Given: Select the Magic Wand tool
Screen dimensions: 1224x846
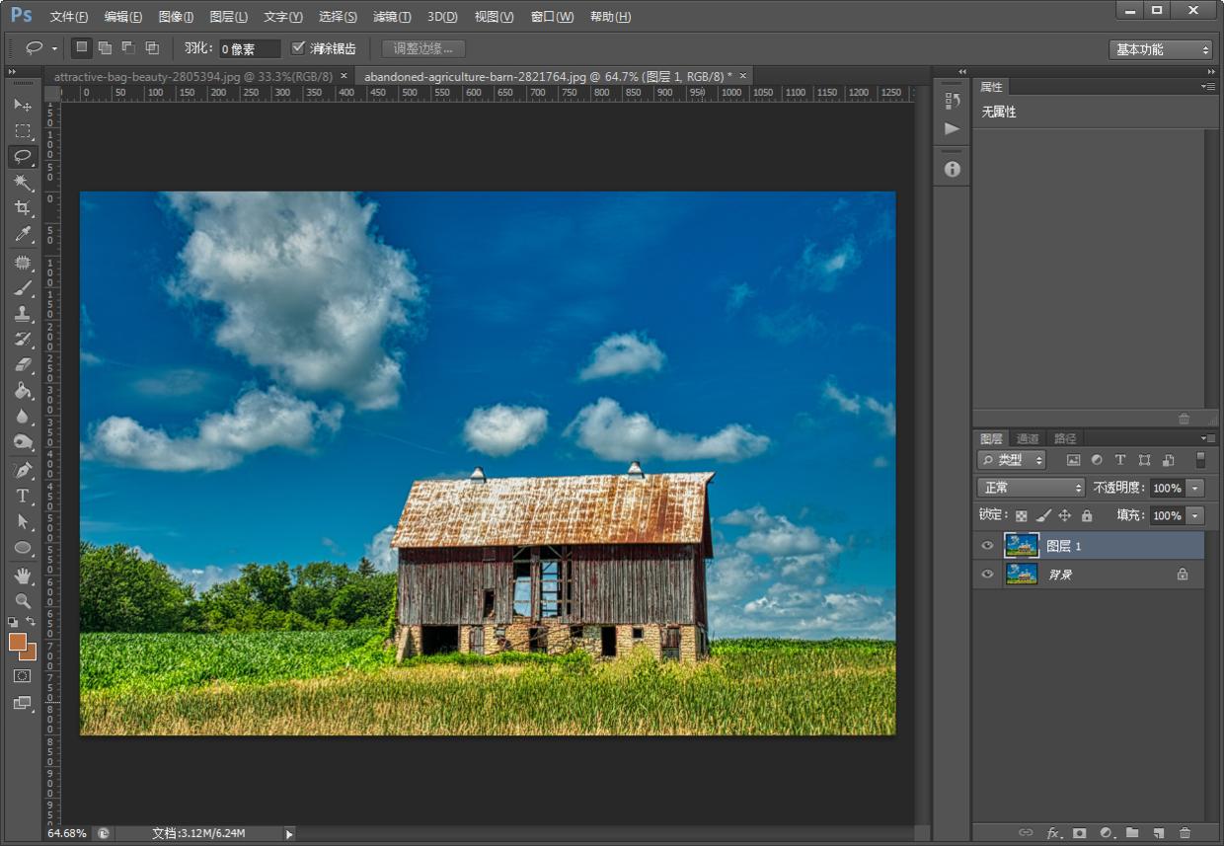Looking at the screenshot, I should coord(22,183).
